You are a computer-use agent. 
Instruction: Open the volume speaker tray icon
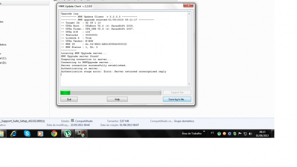pos(250,134)
